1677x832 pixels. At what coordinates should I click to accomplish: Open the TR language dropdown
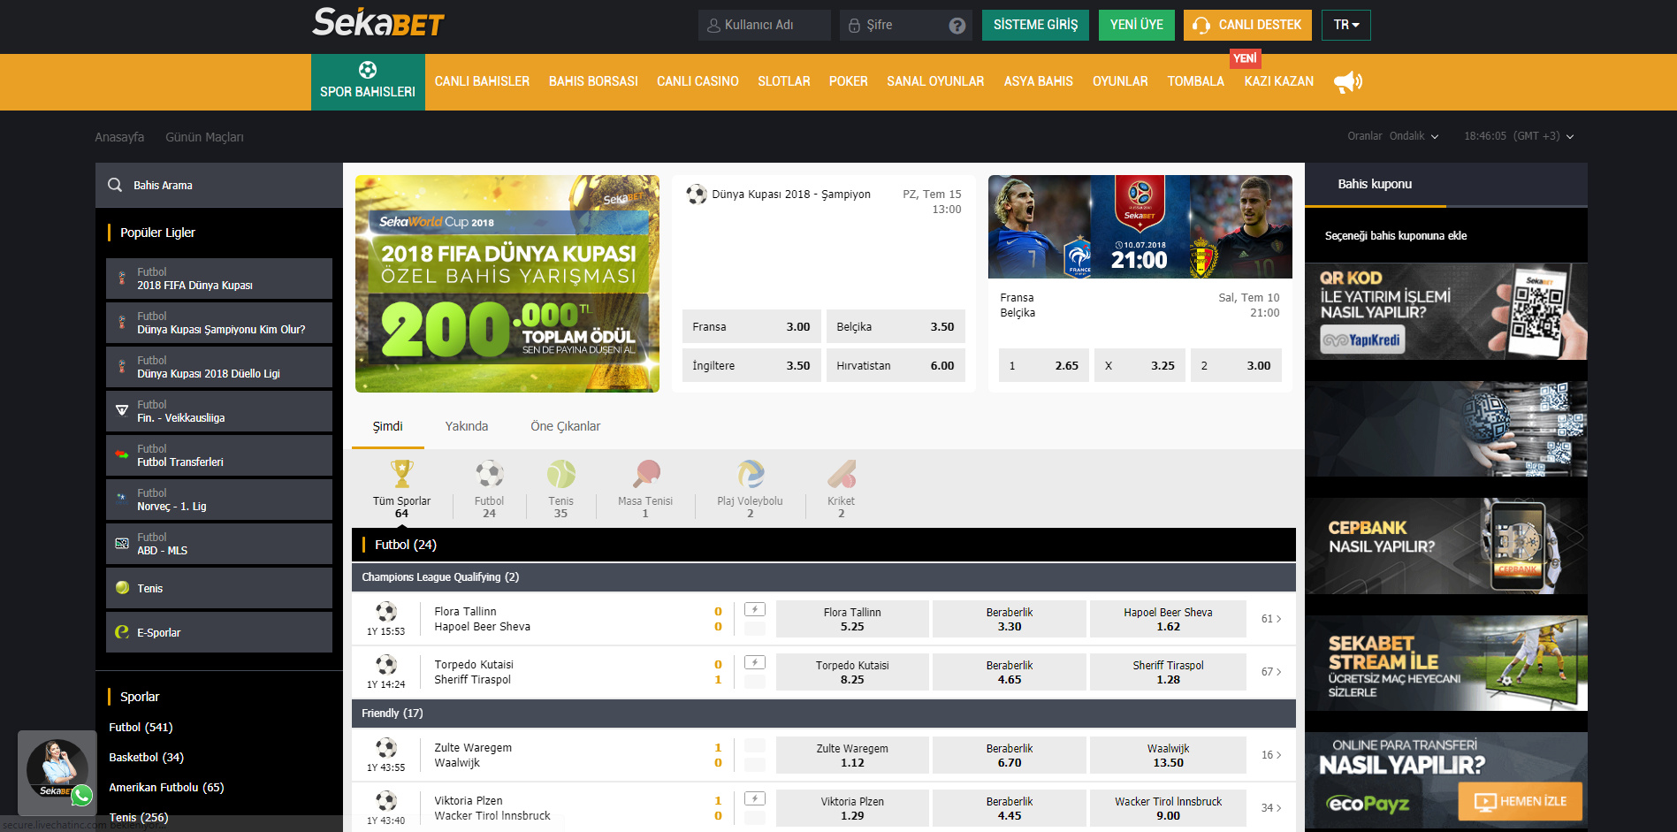pos(1346,25)
